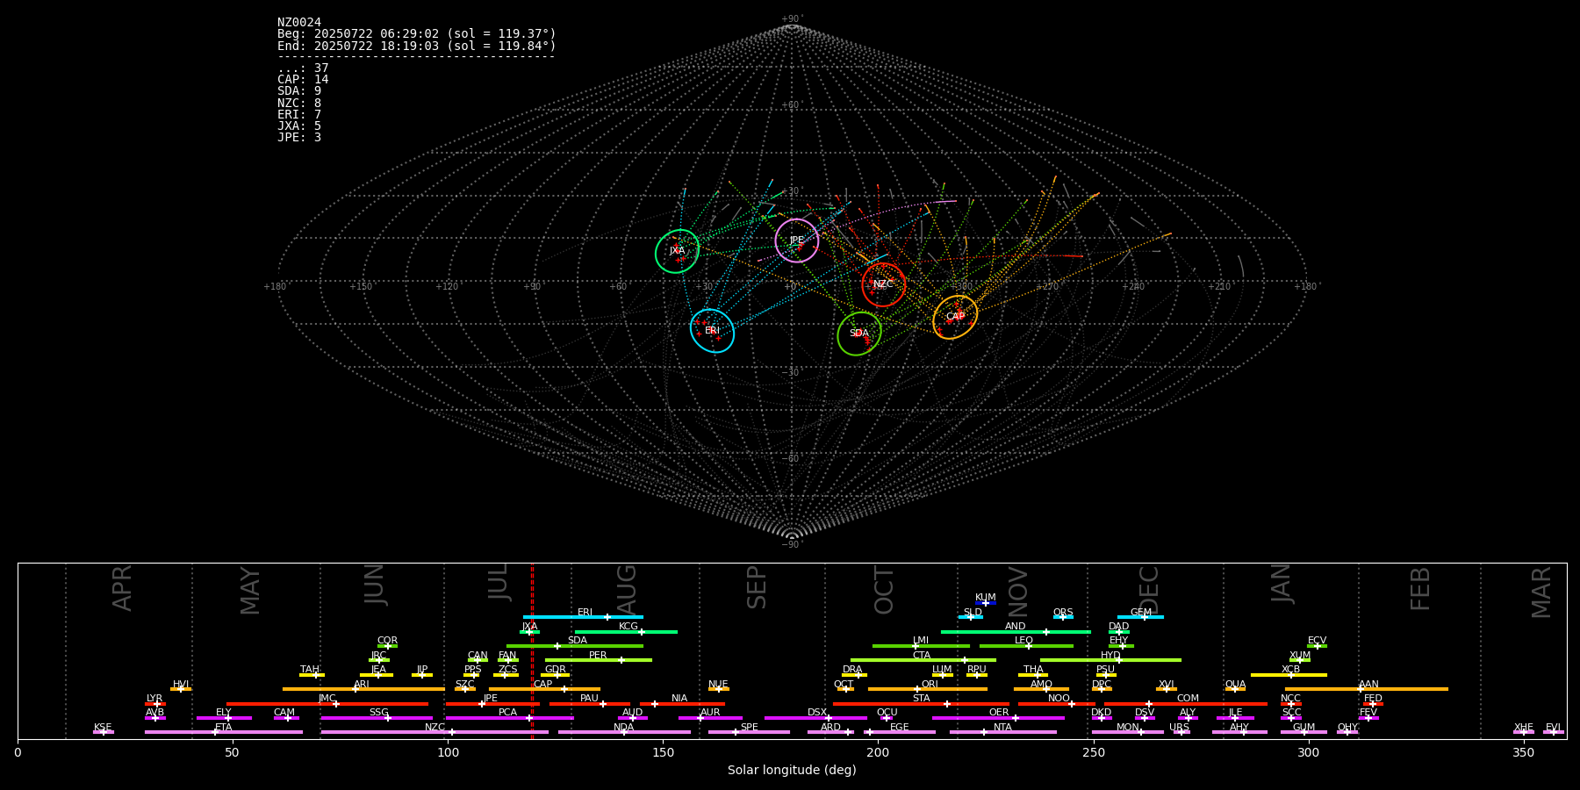
Task: Click the 'Solar longitude (deg)' axis label
Action: click(x=792, y=771)
